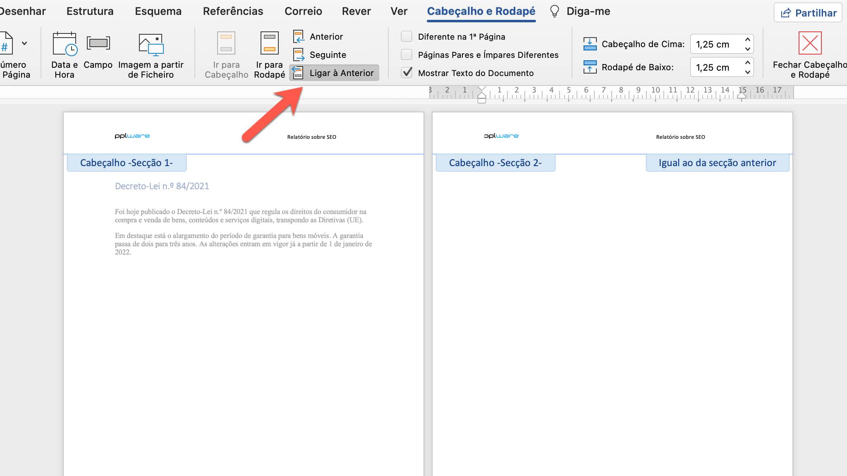Expand the page number dropdown arrow
The width and height of the screenshot is (847, 476).
[x=24, y=43]
